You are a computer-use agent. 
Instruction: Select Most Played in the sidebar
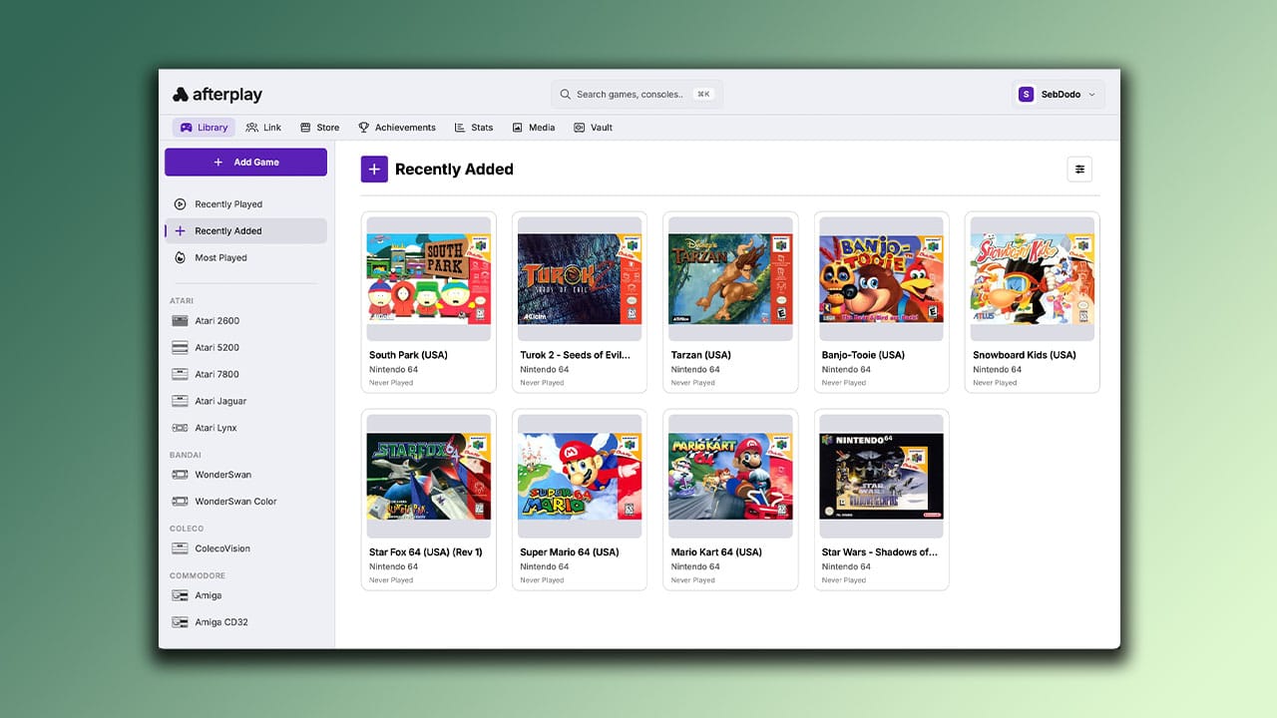click(x=245, y=257)
